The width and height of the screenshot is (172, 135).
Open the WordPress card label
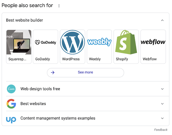click(x=71, y=59)
